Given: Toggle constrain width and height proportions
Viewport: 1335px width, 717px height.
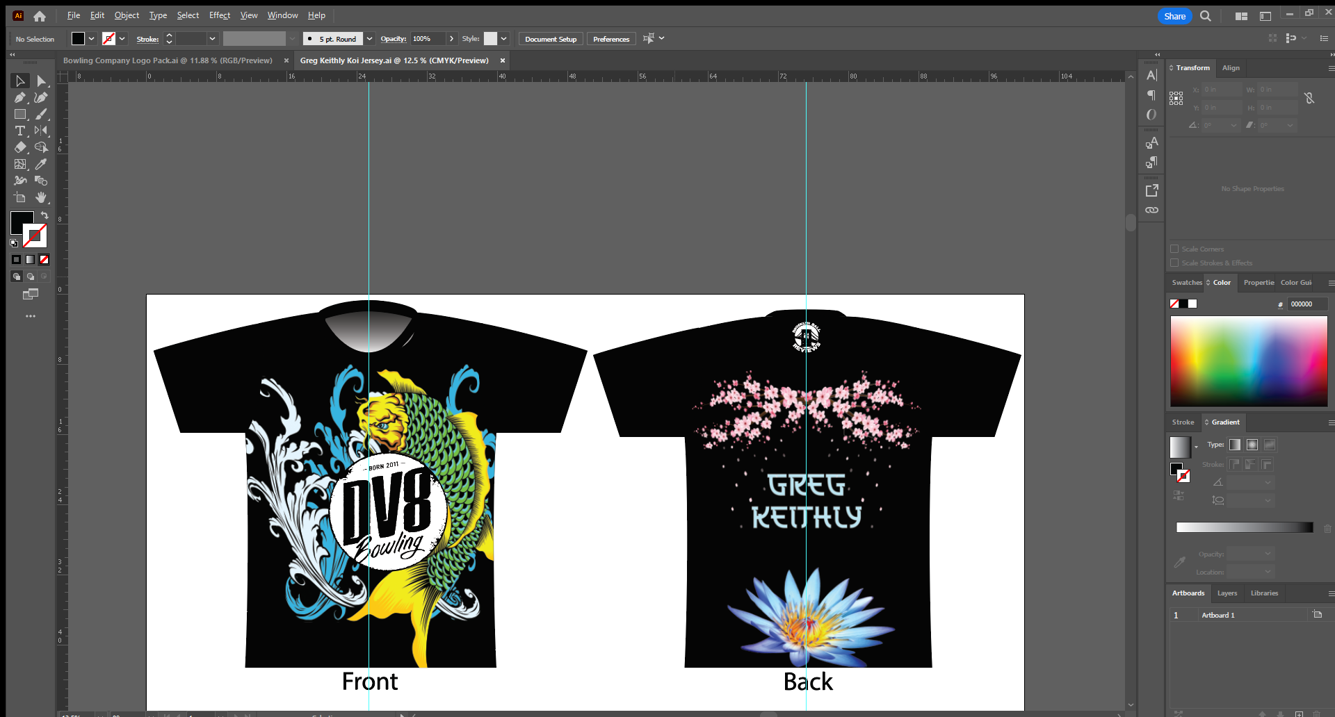Looking at the screenshot, I should 1309,99.
